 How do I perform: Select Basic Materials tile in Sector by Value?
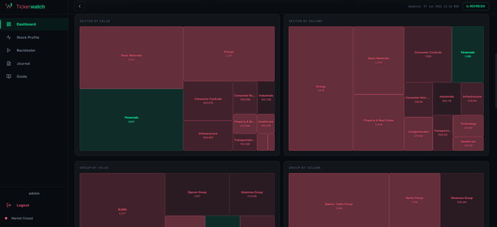(131, 58)
